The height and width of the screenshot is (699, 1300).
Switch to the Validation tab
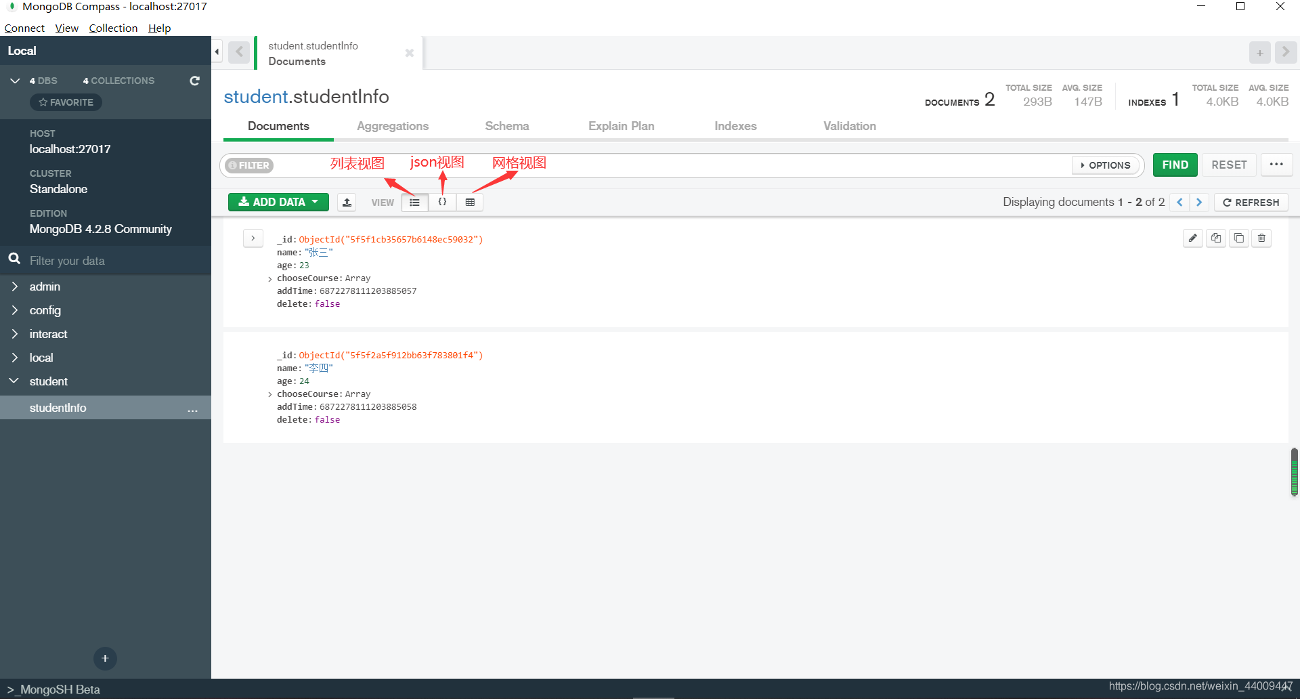coord(849,126)
